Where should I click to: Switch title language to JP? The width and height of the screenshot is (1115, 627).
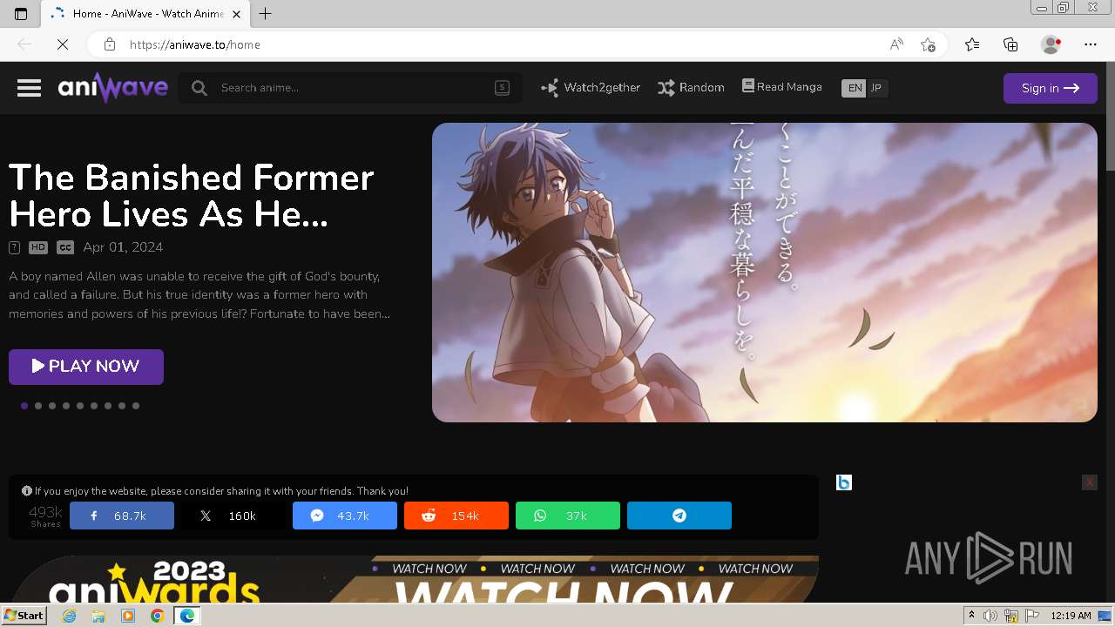876,88
